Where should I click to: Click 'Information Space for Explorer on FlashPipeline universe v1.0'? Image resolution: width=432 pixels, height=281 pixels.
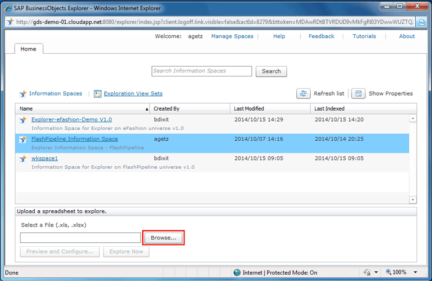pos(113,167)
